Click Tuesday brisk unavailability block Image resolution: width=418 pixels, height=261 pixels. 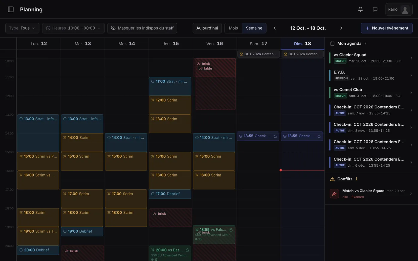pos(83,253)
